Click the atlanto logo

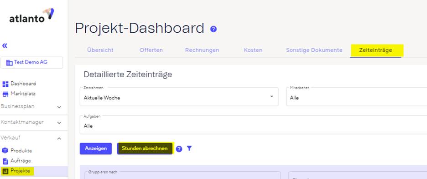coord(31,15)
